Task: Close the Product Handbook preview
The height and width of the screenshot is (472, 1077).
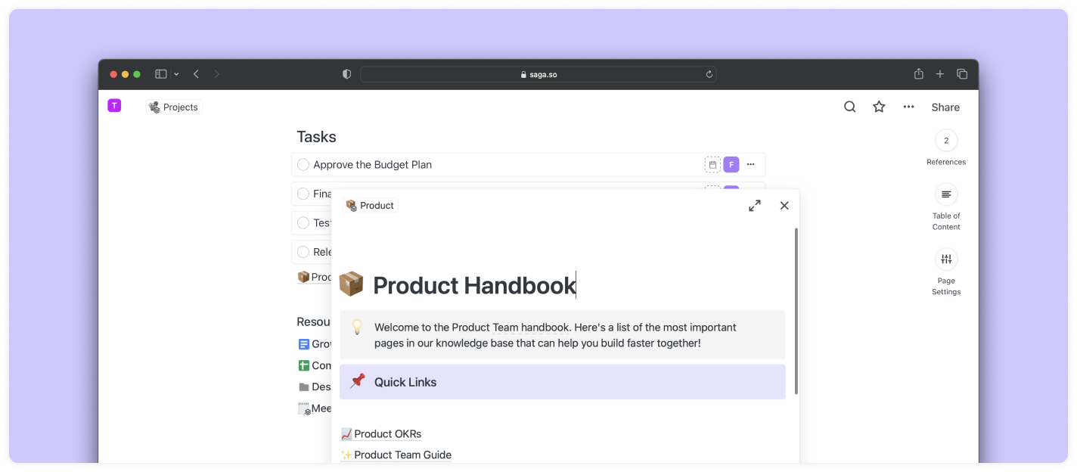Action: coord(784,206)
